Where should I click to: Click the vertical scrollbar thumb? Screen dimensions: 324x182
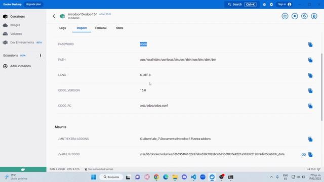322,87
